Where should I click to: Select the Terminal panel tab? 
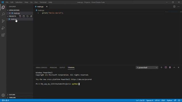tap(71, 67)
